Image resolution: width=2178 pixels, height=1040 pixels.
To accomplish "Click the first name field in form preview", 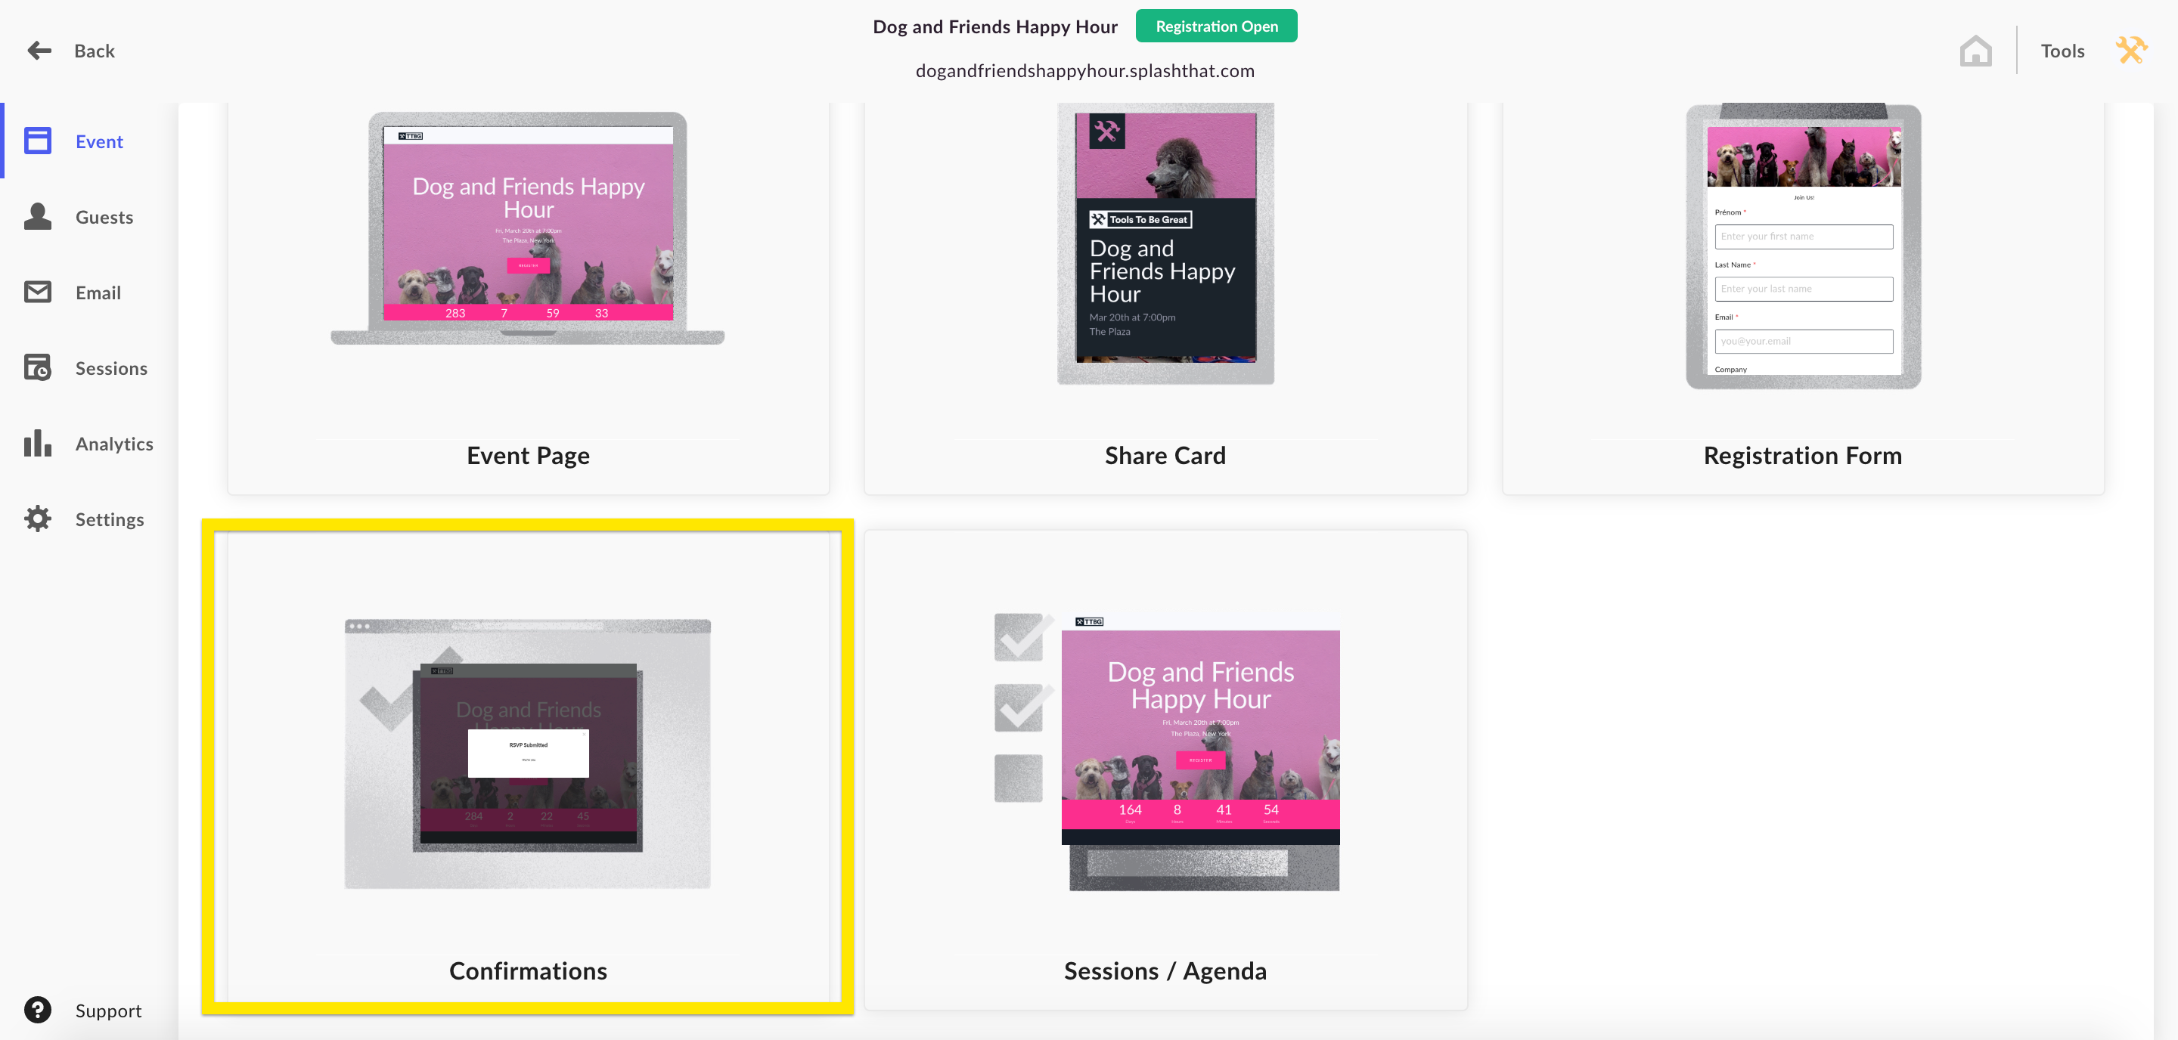I will tap(1804, 237).
